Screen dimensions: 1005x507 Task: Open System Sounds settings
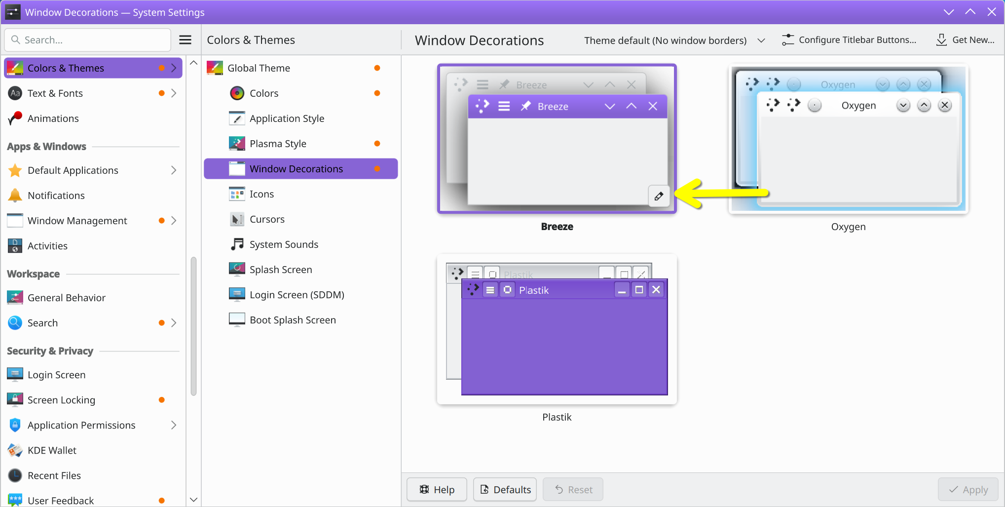pyautogui.click(x=301, y=244)
